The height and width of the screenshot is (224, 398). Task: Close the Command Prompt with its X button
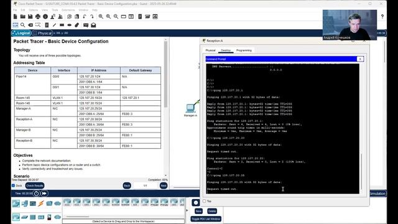pyautogui.click(x=360, y=59)
